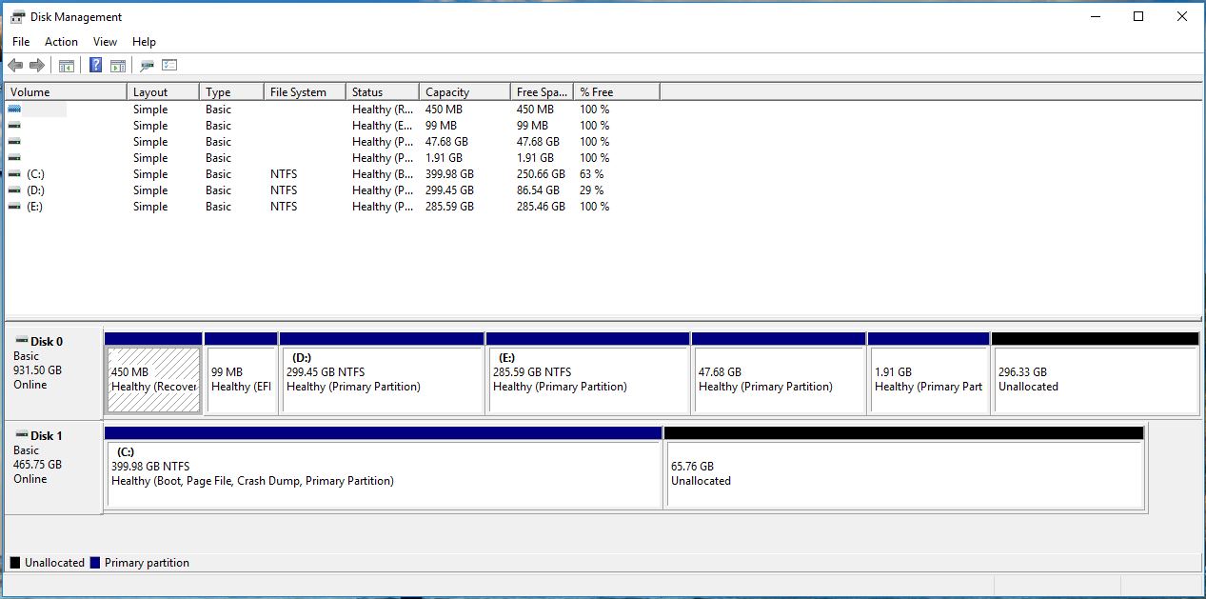Select the (C:) 399.98 GB partition block

tap(383, 468)
